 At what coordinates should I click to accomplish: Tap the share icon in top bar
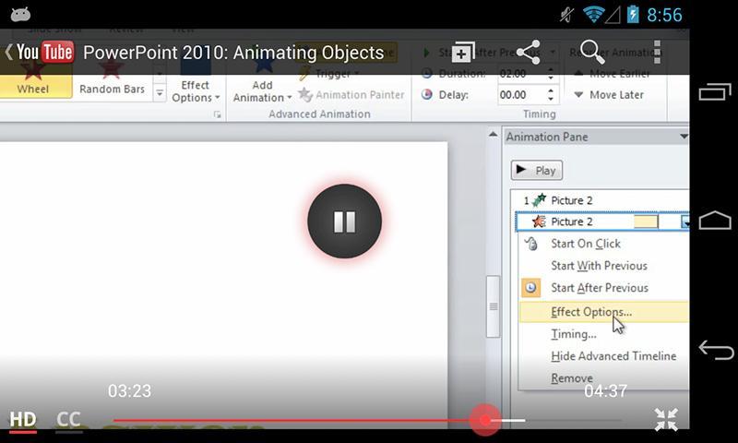(528, 52)
